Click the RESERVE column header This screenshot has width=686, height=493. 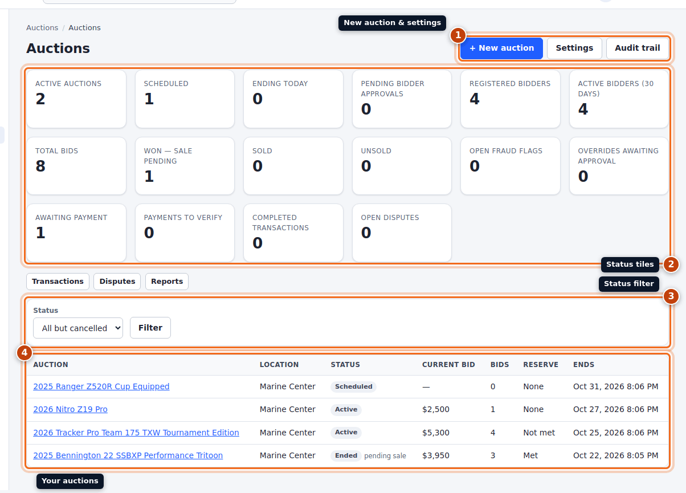[x=541, y=365]
